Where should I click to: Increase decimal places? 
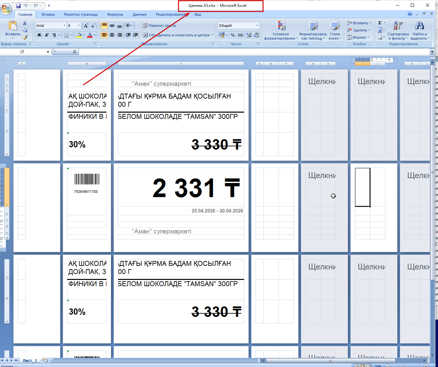tap(249, 35)
